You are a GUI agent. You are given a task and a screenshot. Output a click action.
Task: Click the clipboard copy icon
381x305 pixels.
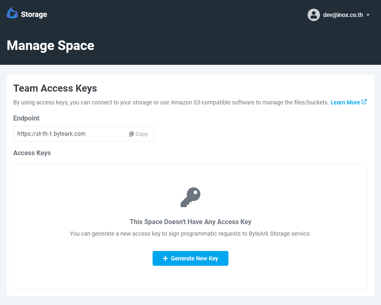pyautogui.click(x=132, y=134)
